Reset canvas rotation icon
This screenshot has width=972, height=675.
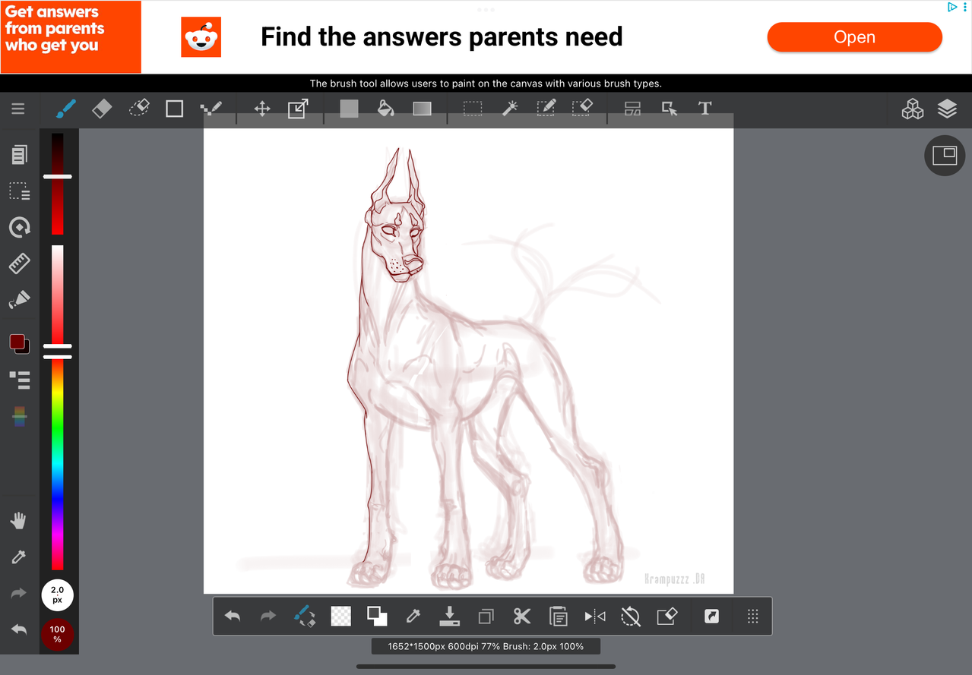point(631,616)
